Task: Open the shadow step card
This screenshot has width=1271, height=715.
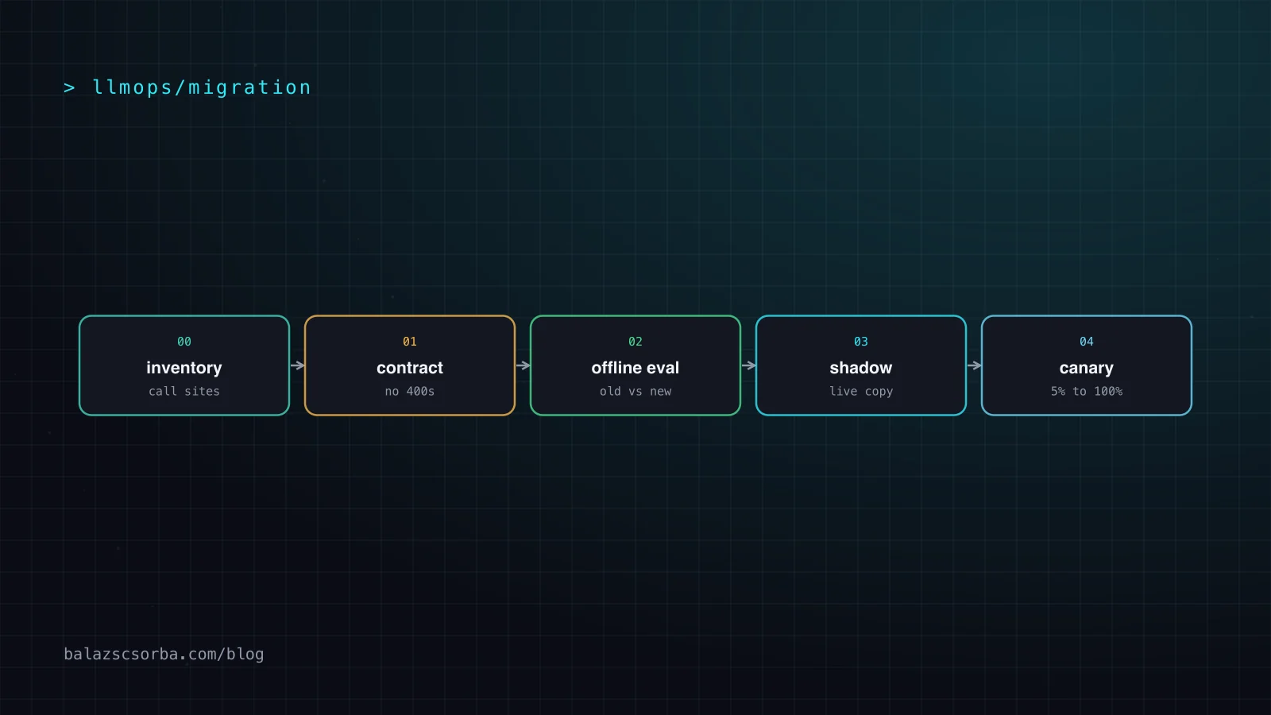Action: [x=861, y=365]
